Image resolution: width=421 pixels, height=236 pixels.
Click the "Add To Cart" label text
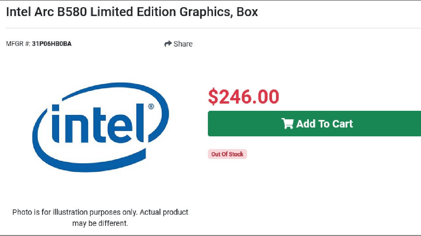324,124
